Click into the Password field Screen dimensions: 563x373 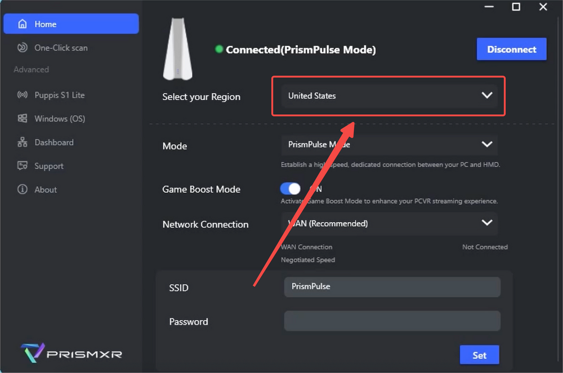point(392,321)
